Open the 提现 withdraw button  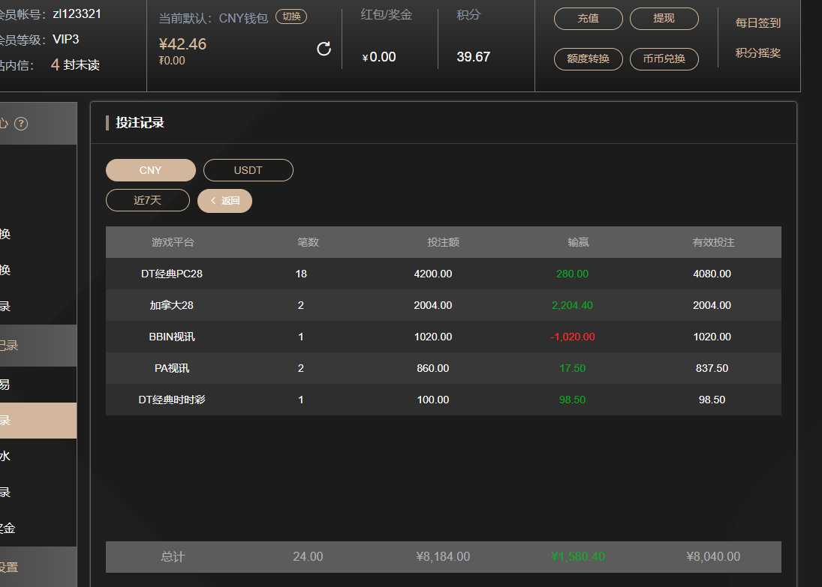coord(664,18)
